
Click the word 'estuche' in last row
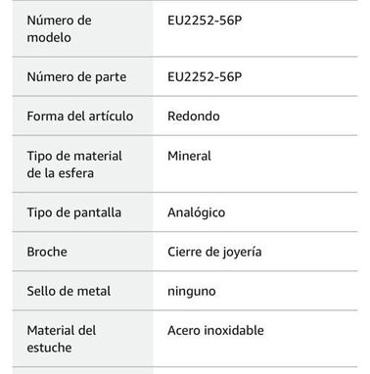(49, 348)
